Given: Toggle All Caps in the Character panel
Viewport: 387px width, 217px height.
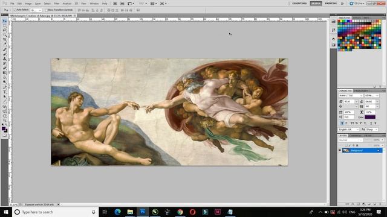Looking at the screenshot, I should pos(352,123).
